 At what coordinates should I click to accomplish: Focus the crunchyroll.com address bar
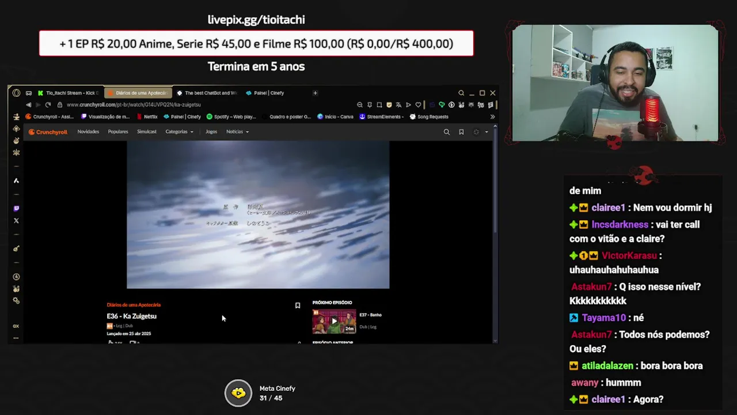134,105
